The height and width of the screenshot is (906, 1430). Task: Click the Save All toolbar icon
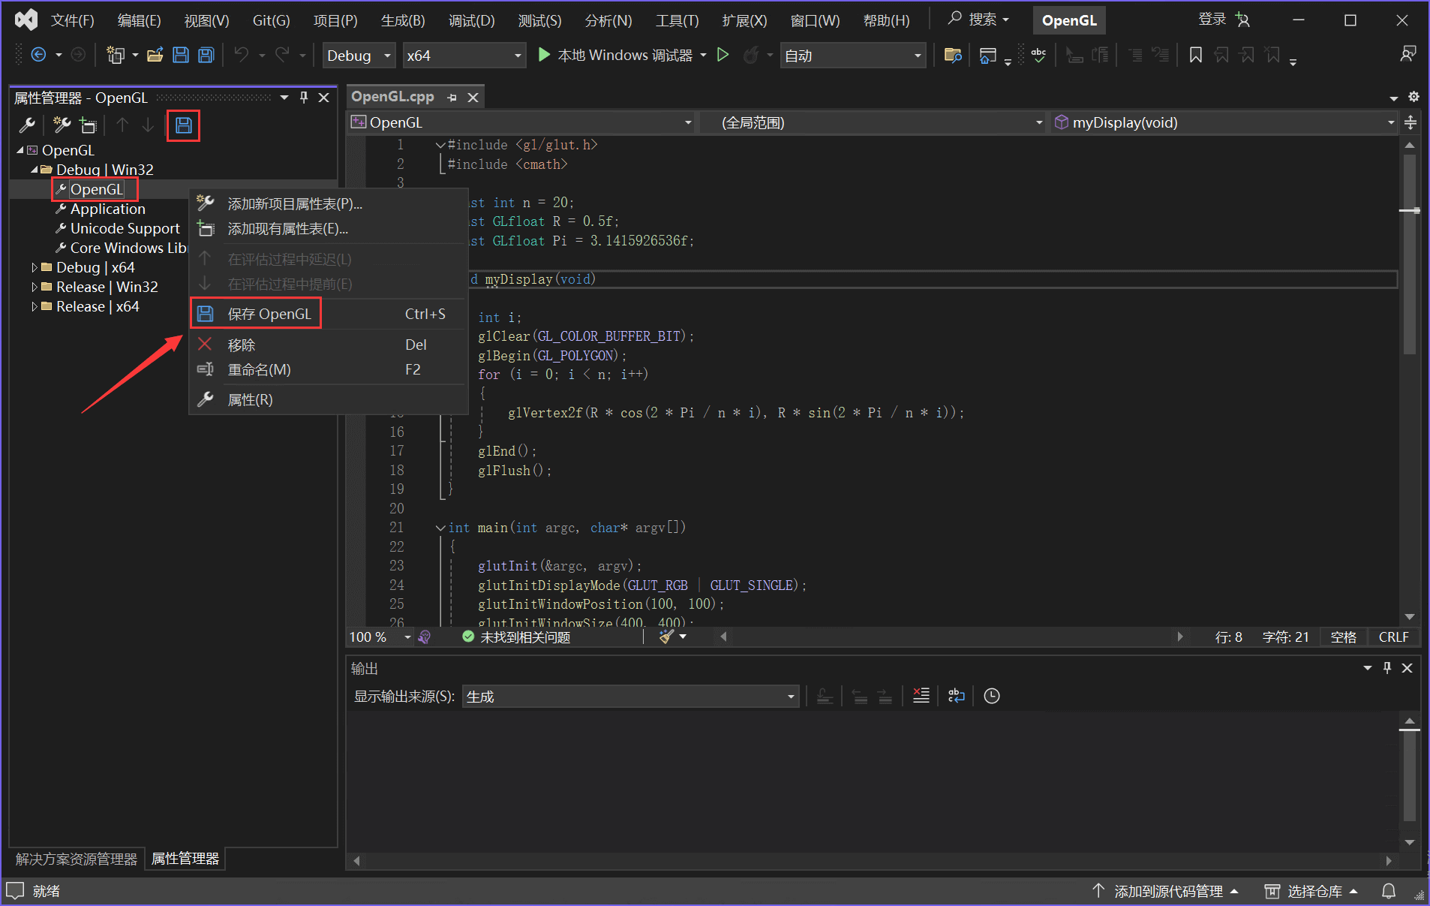pos(206,55)
